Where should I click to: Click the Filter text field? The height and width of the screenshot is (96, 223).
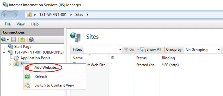click(x=101, y=50)
